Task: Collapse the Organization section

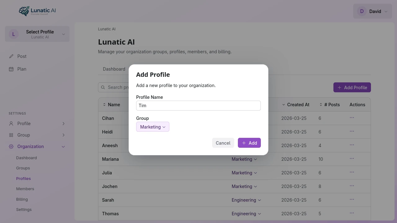Action: click(37, 146)
